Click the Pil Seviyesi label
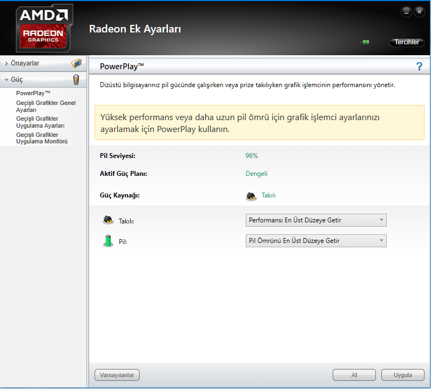Screen dimensions: 431x389 point(118,156)
